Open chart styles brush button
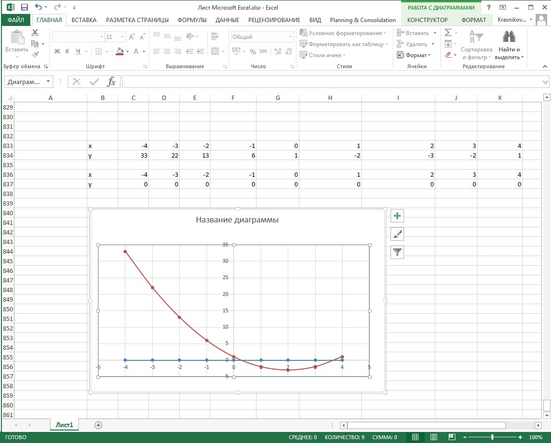The image size is (551, 443). (397, 234)
